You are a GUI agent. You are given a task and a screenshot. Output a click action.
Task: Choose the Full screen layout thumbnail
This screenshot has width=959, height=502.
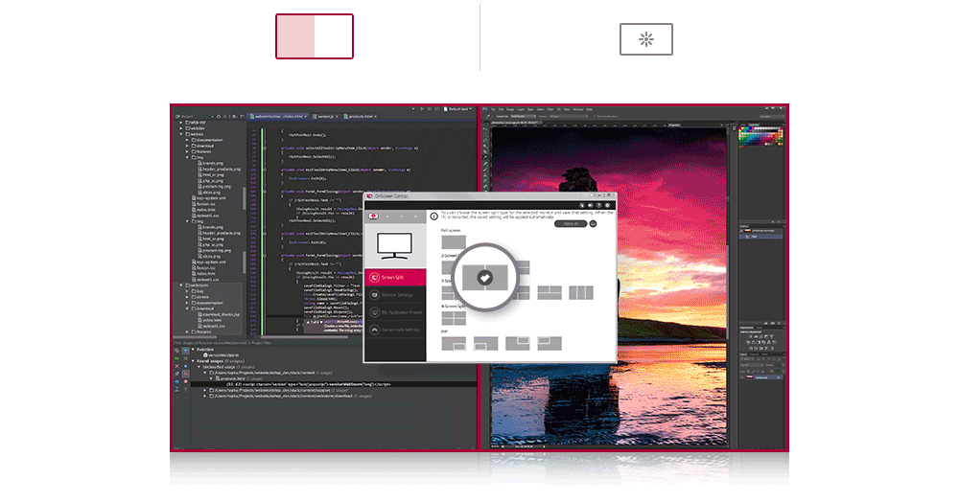pyautogui.click(x=454, y=241)
